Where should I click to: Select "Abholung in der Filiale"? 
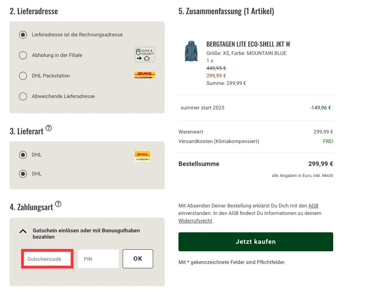tap(23, 55)
